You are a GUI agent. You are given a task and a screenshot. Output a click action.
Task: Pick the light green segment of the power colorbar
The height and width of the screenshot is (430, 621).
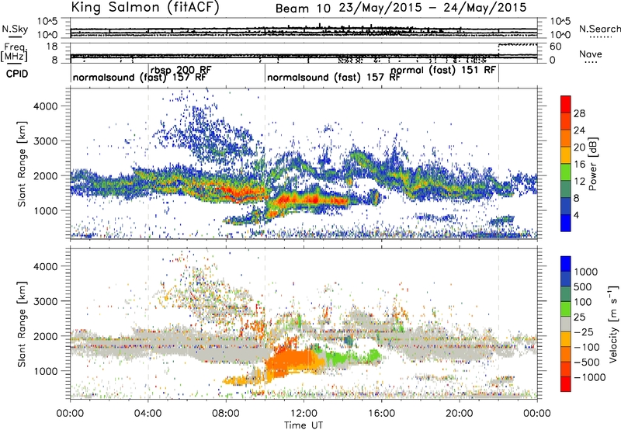point(566,172)
